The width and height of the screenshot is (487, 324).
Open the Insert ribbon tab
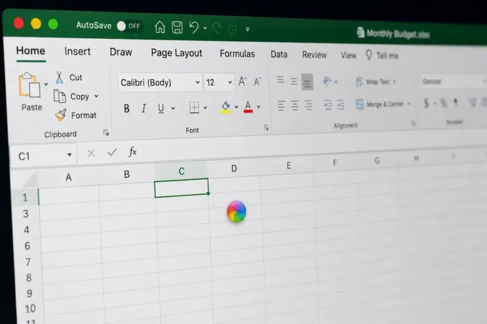[x=77, y=51]
